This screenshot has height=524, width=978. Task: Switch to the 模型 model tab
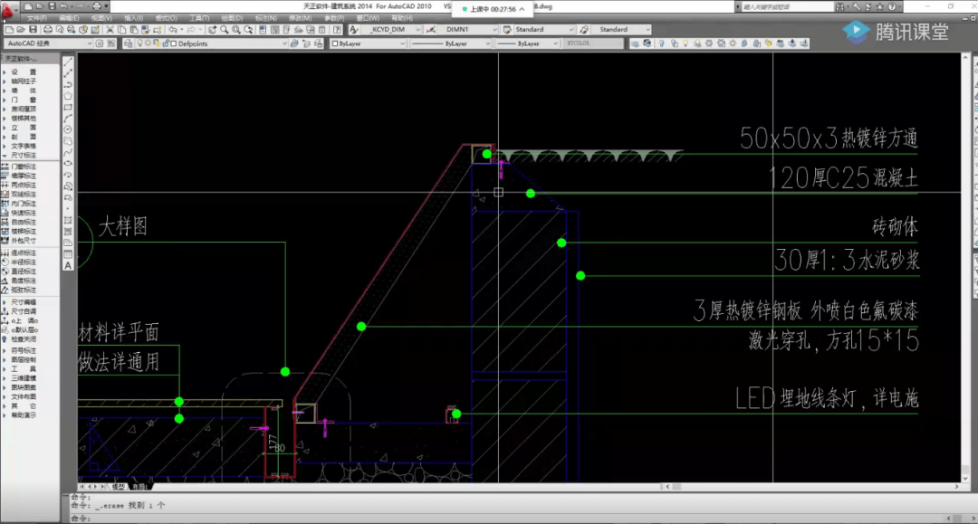(118, 487)
